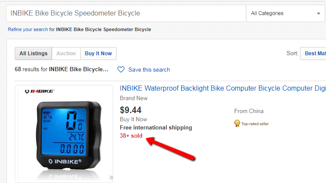Click the Brand New condition label

point(134,98)
